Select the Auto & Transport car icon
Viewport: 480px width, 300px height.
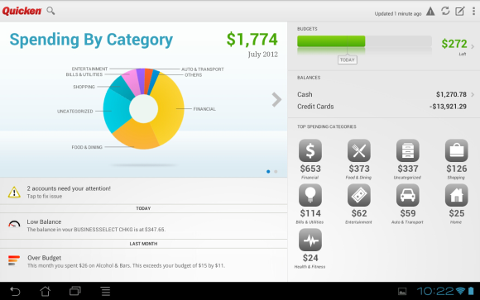point(408,195)
